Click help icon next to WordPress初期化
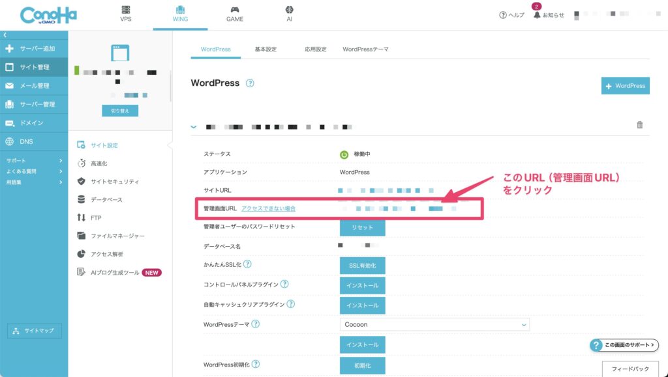Image resolution: width=668 pixels, height=377 pixels. click(x=256, y=364)
